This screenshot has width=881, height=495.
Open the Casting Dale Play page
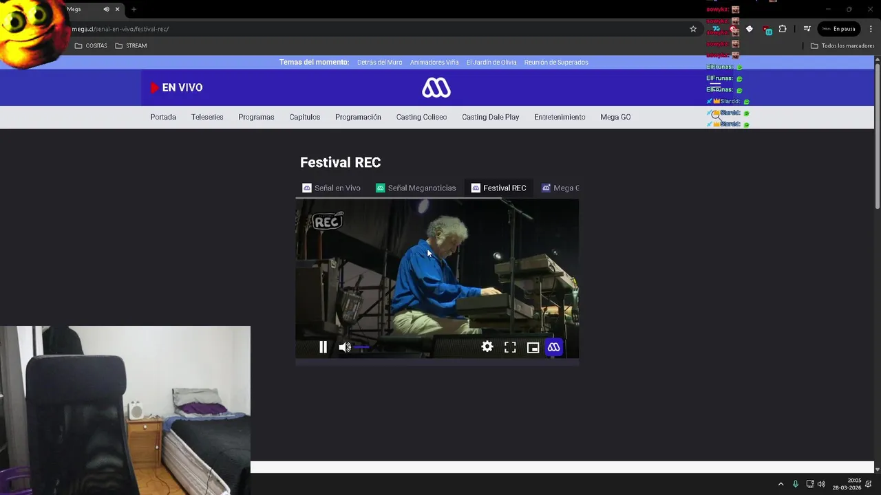(x=490, y=117)
